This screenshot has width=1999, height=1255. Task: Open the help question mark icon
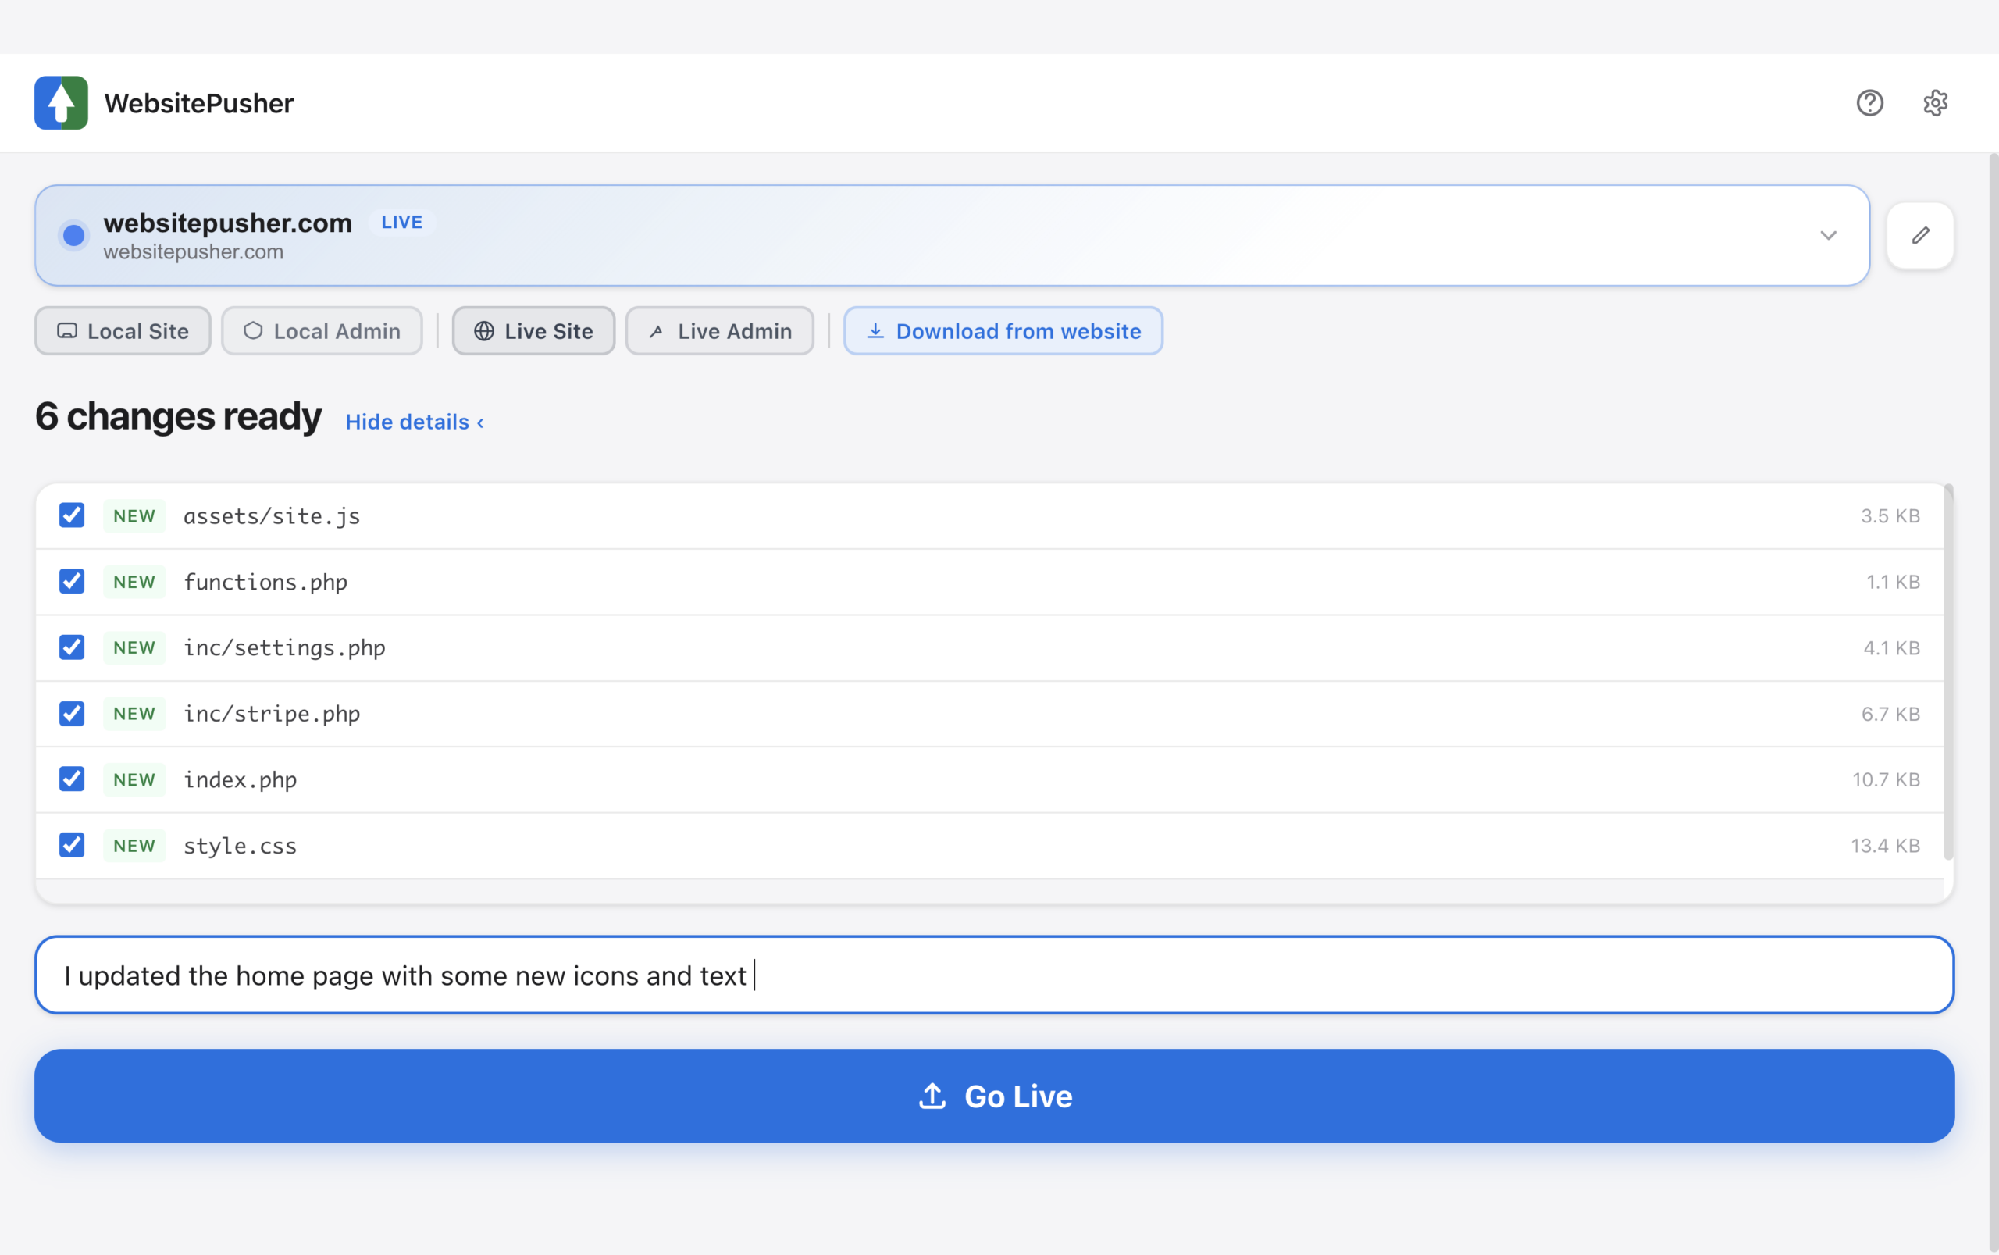1869,103
